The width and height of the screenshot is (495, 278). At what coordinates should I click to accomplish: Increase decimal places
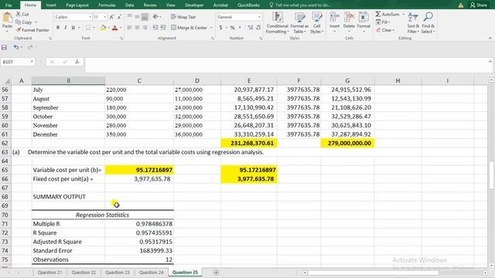point(251,28)
